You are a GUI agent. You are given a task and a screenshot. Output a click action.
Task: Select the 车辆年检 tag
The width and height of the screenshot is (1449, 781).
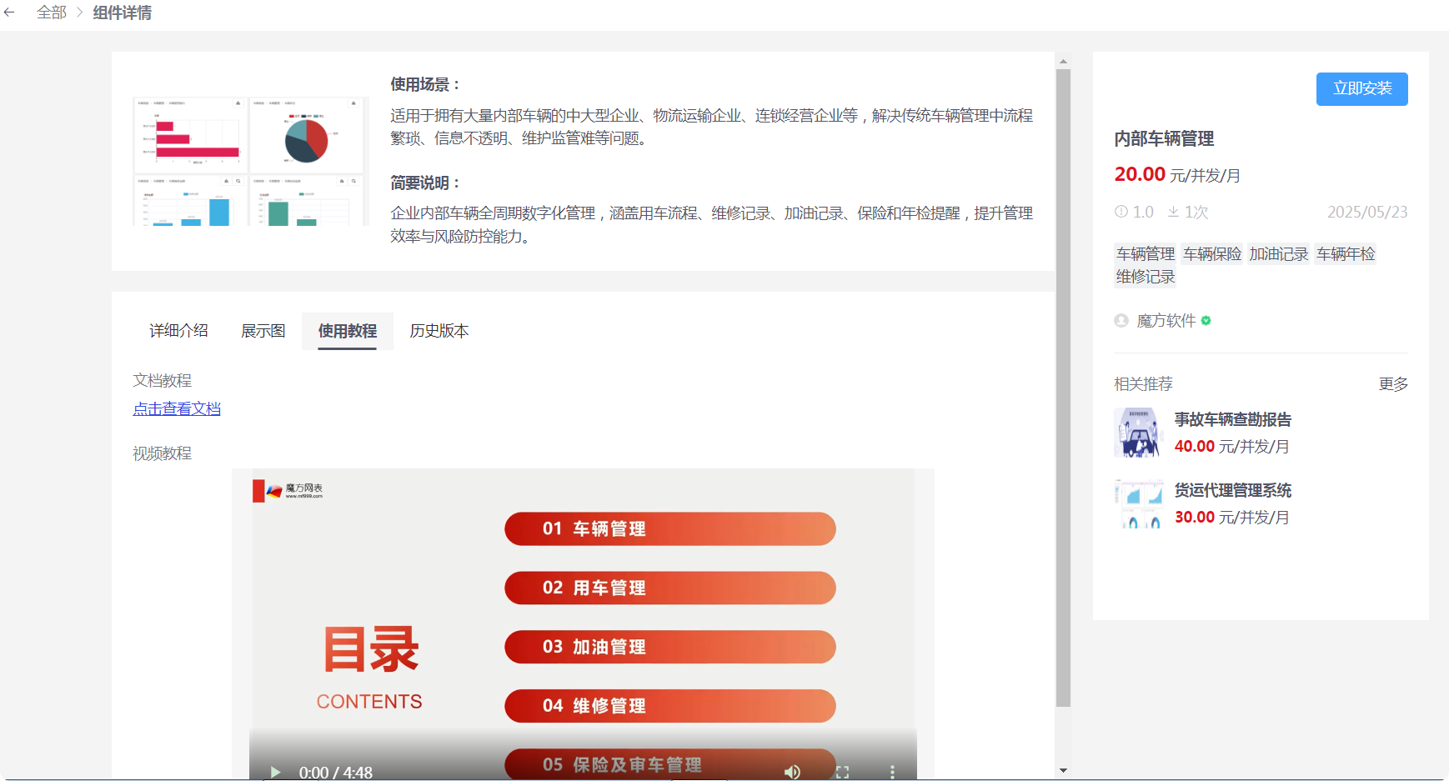coord(1346,253)
